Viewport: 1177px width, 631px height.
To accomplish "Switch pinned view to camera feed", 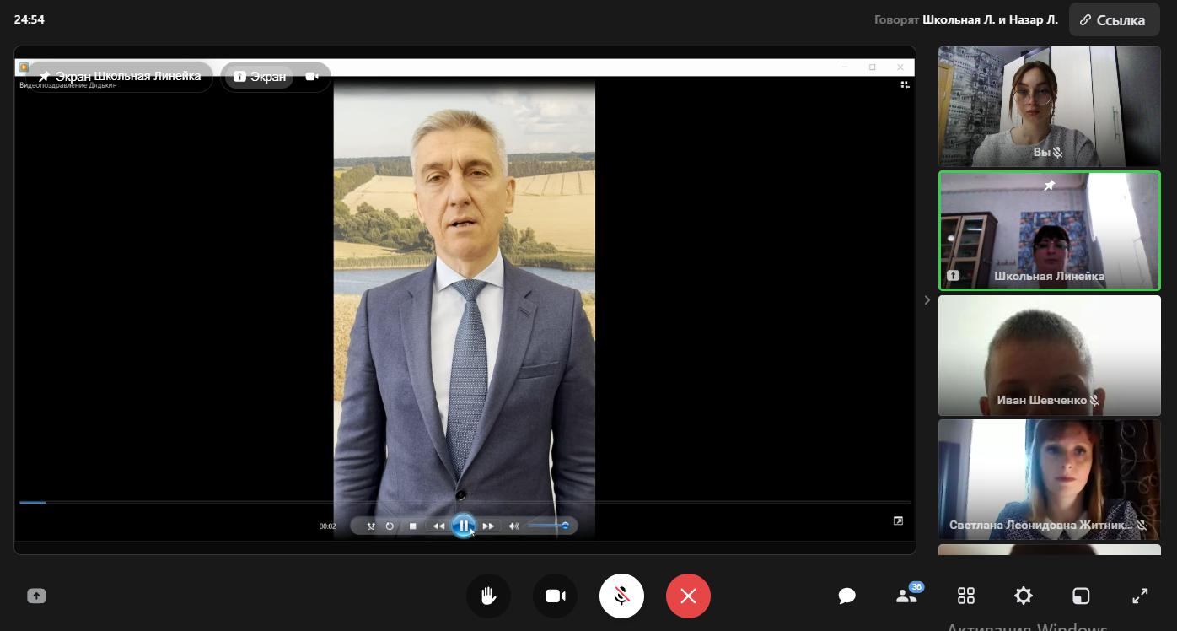I will pyautogui.click(x=312, y=77).
